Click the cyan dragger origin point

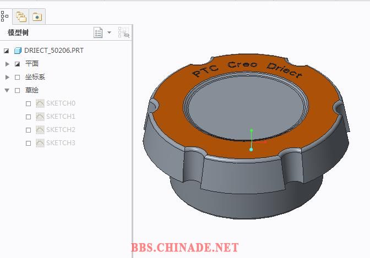pos(251,150)
